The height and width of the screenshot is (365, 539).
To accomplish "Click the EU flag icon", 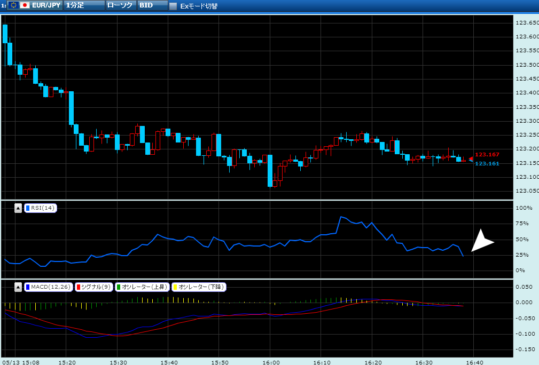I will [x=13, y=5].
